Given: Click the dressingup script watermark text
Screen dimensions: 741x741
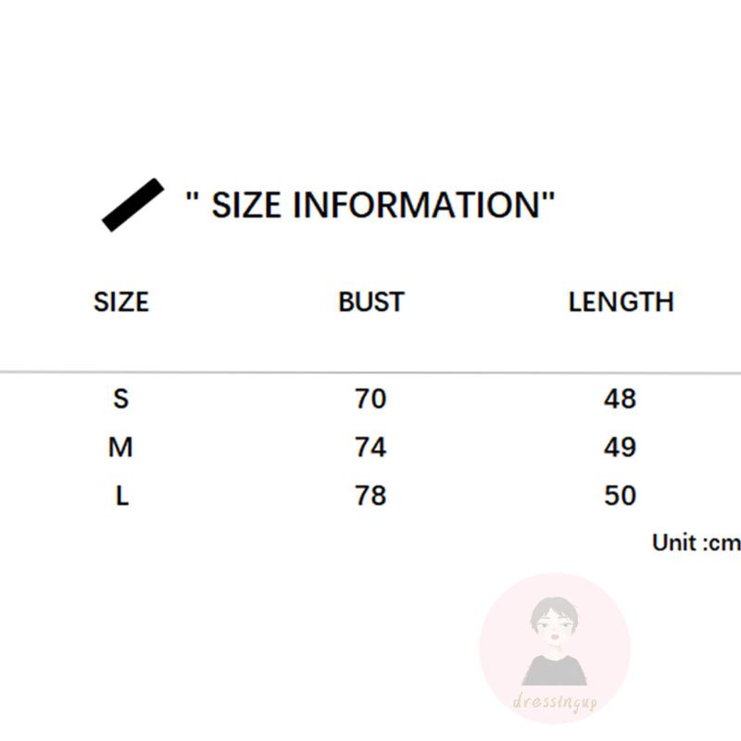Looking at the screenshot, I should 555,703.
